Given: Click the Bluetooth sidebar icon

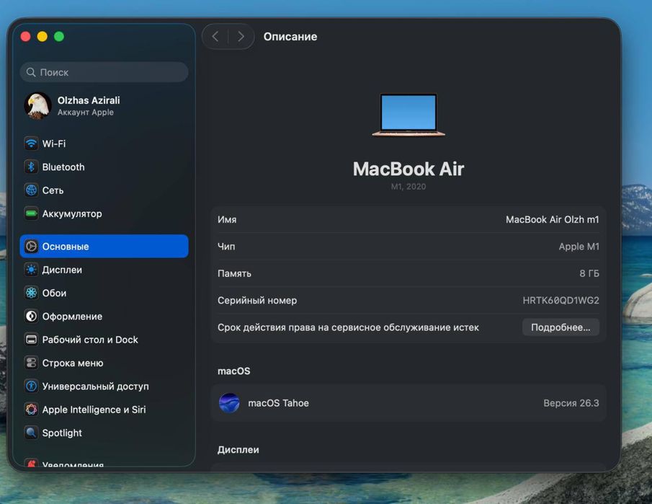Looking at the screenshot, I should click(31, 167).
